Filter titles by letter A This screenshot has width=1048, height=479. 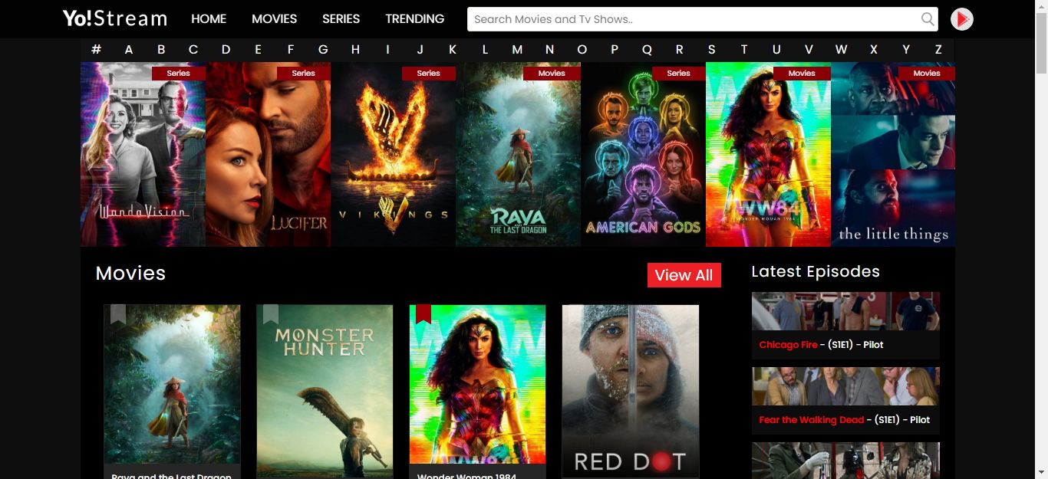tap(129, 49)
